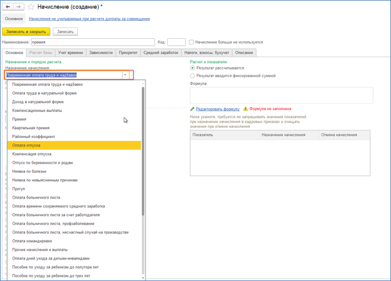The image size is (391, 281).
Task: Toggle 'Начисление больше не используется' checkbox
Action: [x=191, y=42]
